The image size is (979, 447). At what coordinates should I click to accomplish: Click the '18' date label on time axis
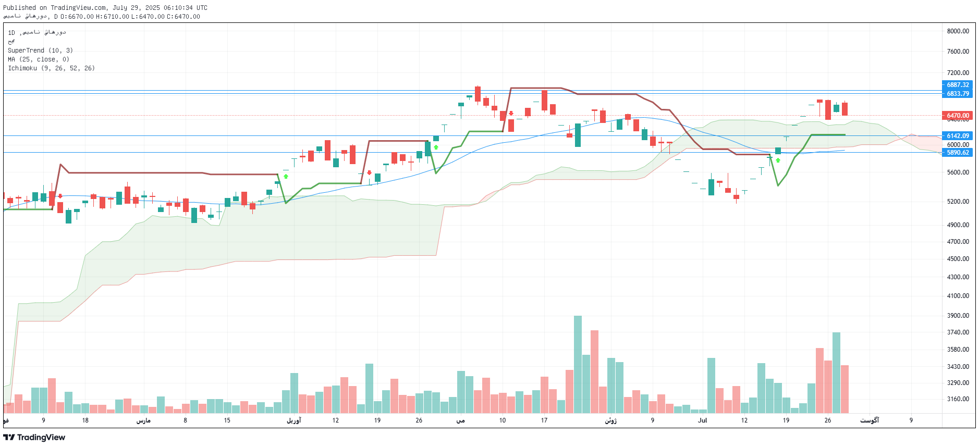click(85, 420)
